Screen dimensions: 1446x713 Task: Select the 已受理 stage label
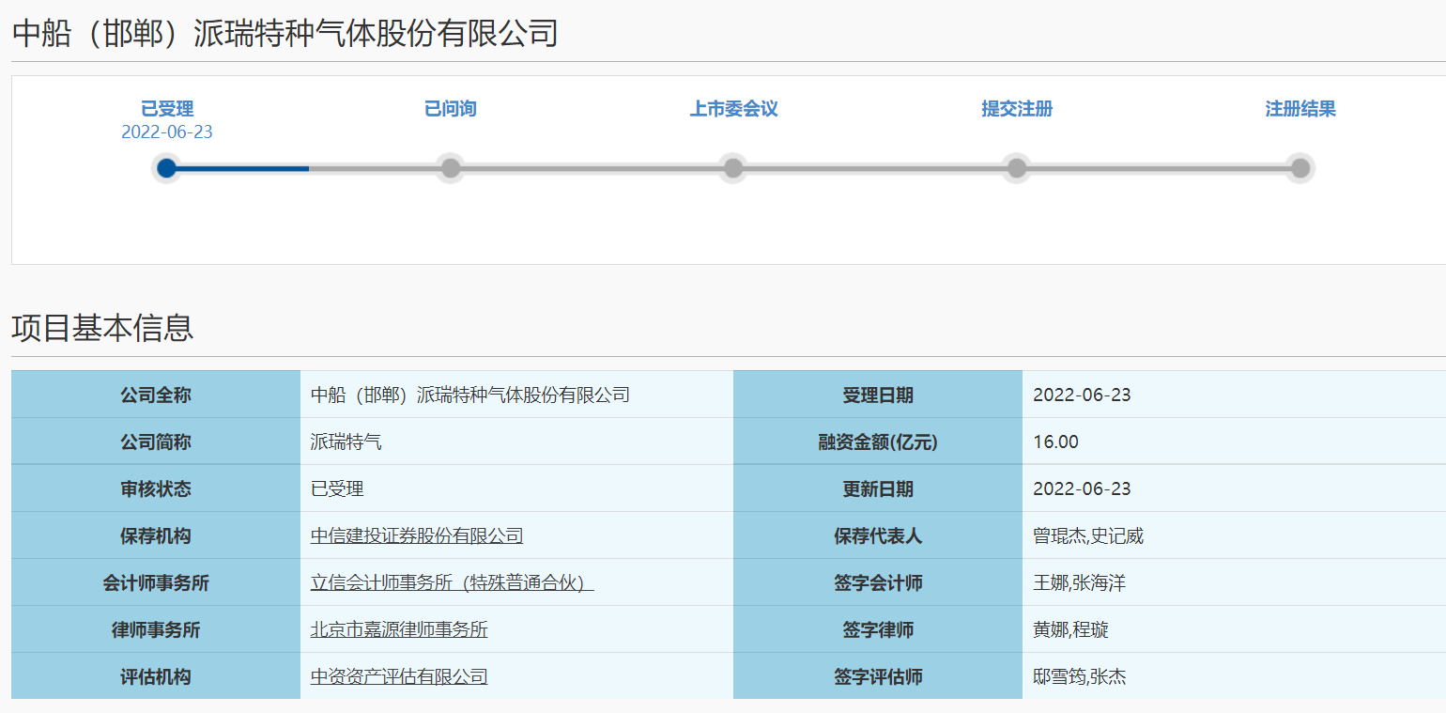click(x=167, y=109)
